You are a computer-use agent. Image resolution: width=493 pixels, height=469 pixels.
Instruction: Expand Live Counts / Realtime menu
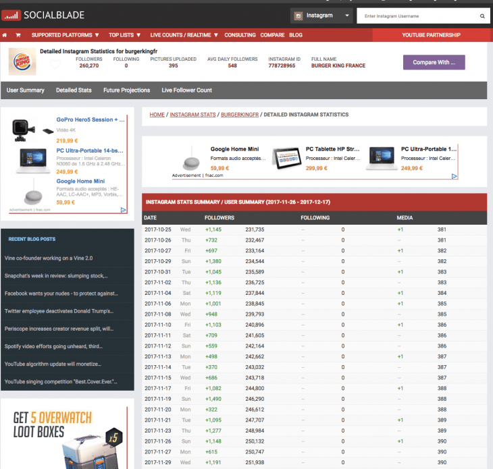pos(184,35)
